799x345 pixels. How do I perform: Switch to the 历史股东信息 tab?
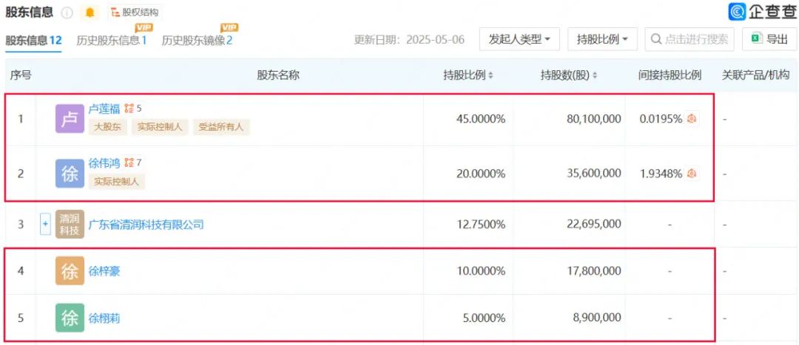click(111, 41)
